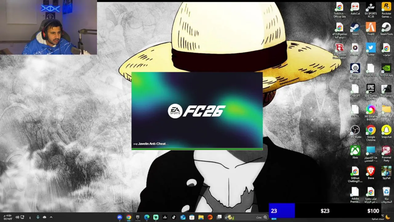
Task: Open the Adobe Premiere shortcut icon
Action: pos(355,195)
